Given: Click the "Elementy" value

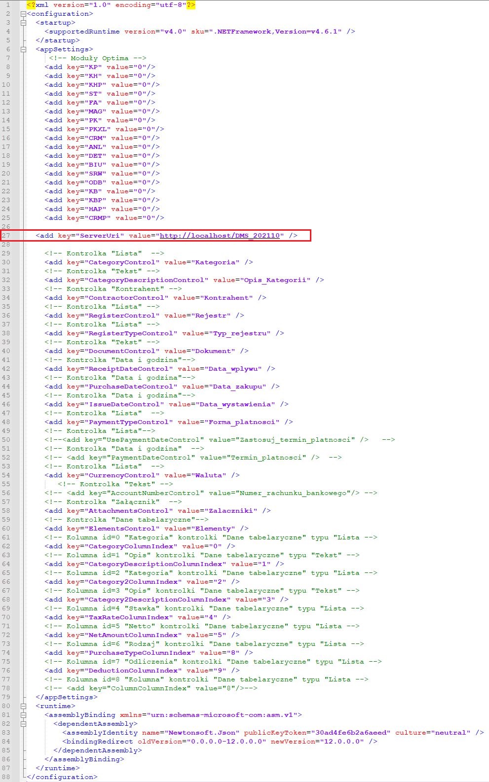Looking at the screenshot, I should point(213,529).
